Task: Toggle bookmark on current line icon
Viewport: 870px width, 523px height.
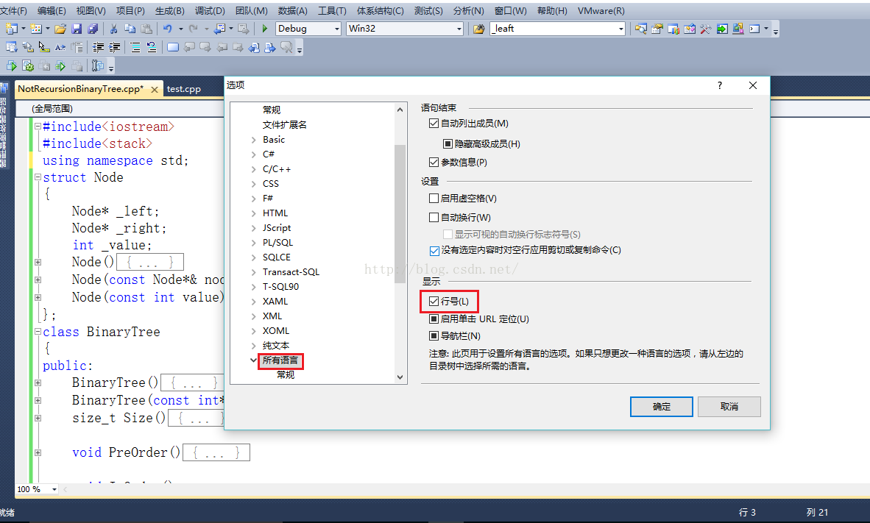Action: 173,48
